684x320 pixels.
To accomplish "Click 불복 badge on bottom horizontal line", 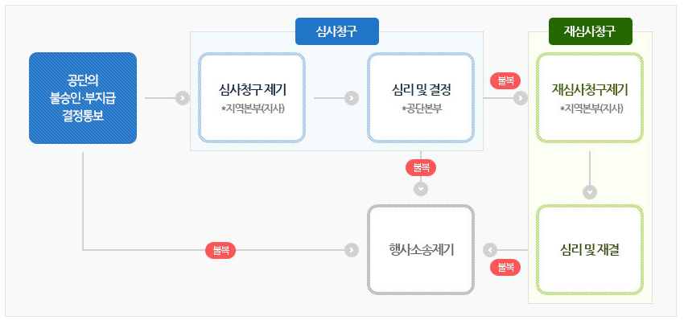I will (220, 250).
